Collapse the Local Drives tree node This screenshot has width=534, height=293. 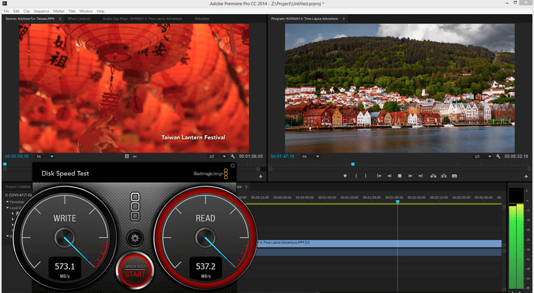point(7,208)
